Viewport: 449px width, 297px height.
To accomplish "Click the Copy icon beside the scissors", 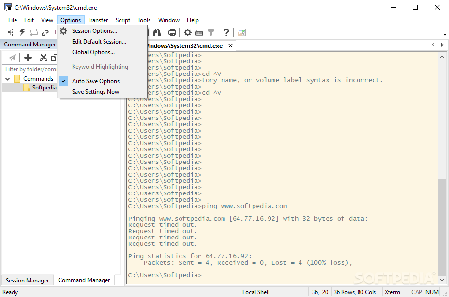I will click(x=54, y=58).
